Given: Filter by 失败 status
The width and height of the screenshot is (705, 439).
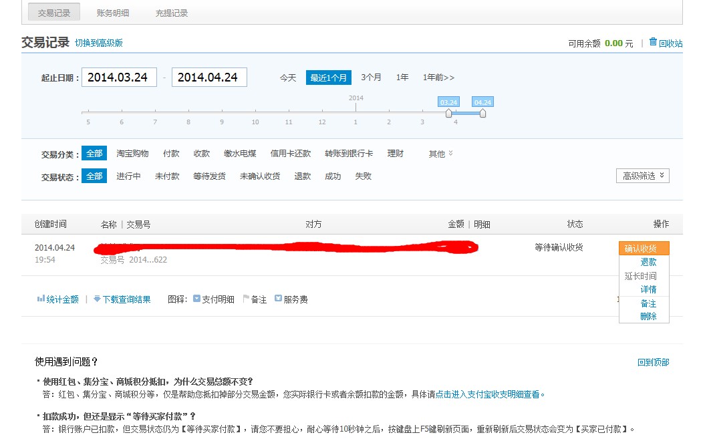Looking at the screenshot, I should pyautogui.click(x=363, y=176).
